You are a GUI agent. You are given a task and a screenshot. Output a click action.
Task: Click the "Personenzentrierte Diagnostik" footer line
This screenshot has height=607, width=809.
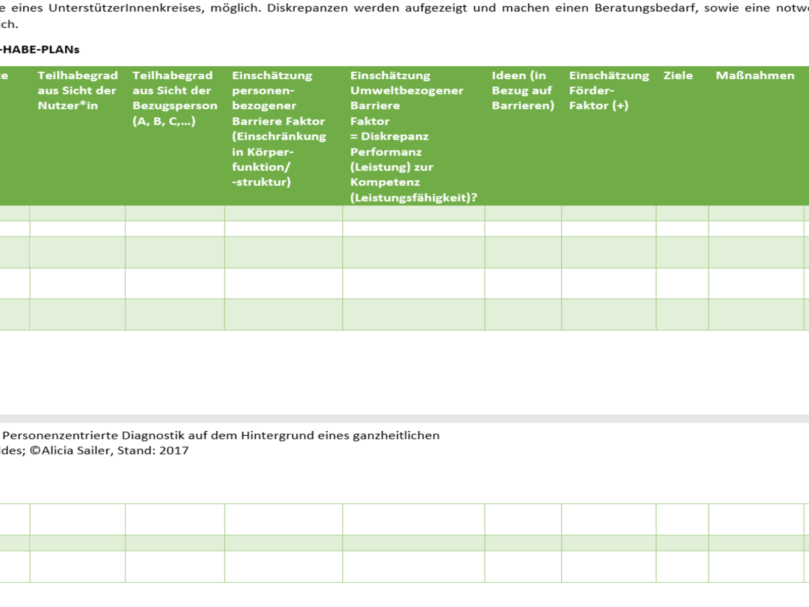pyautogui.click(x=221, y=435)
